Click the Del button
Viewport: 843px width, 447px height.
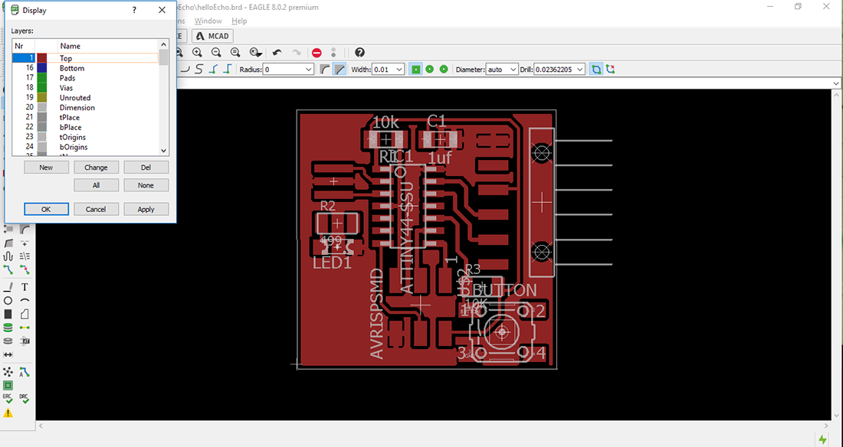tap(146, 168)
